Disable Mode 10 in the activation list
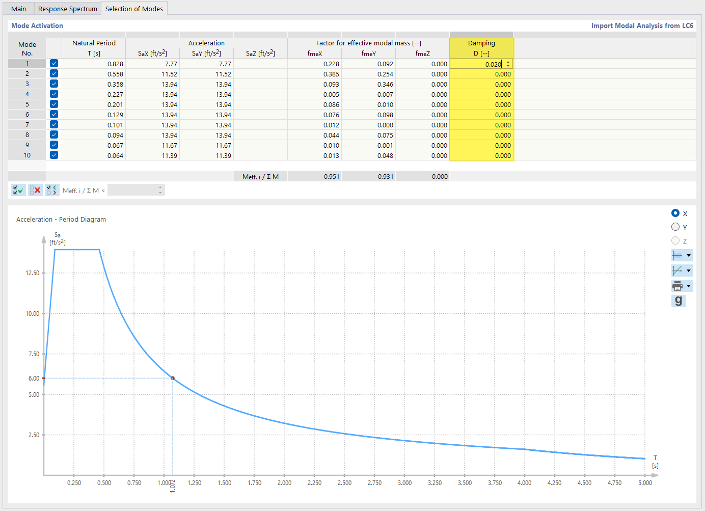Image resolution: width=705 pixels, height=511 pixels. tap(53, 155)
